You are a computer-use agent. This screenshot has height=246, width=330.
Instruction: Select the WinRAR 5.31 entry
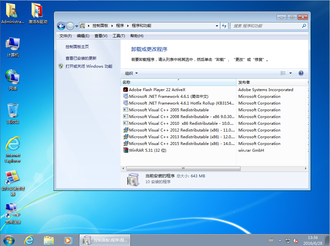[144, 150]
